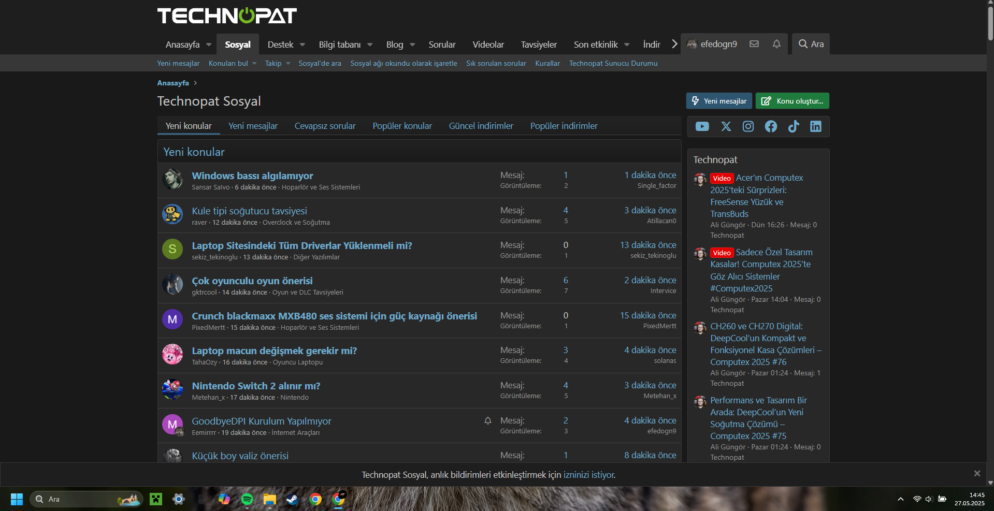Viewport: 994px width, 511px height.
Task: Click the Windows taskbar search box
Action: click(x=87, y=499)
